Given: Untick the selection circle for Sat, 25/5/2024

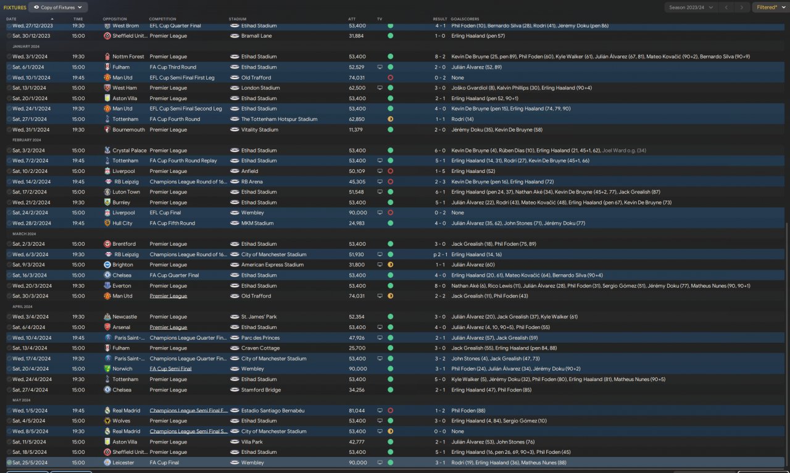Looking at the screenshot, I should tap(9, 463).
